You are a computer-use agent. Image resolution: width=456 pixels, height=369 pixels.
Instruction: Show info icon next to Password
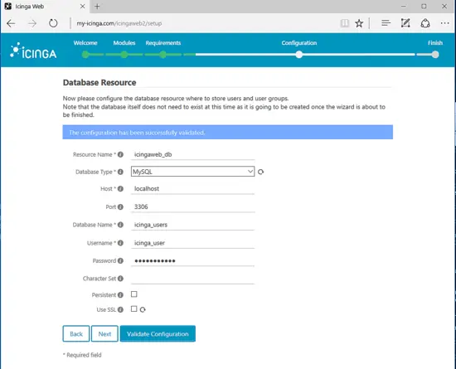click(120, 261)
